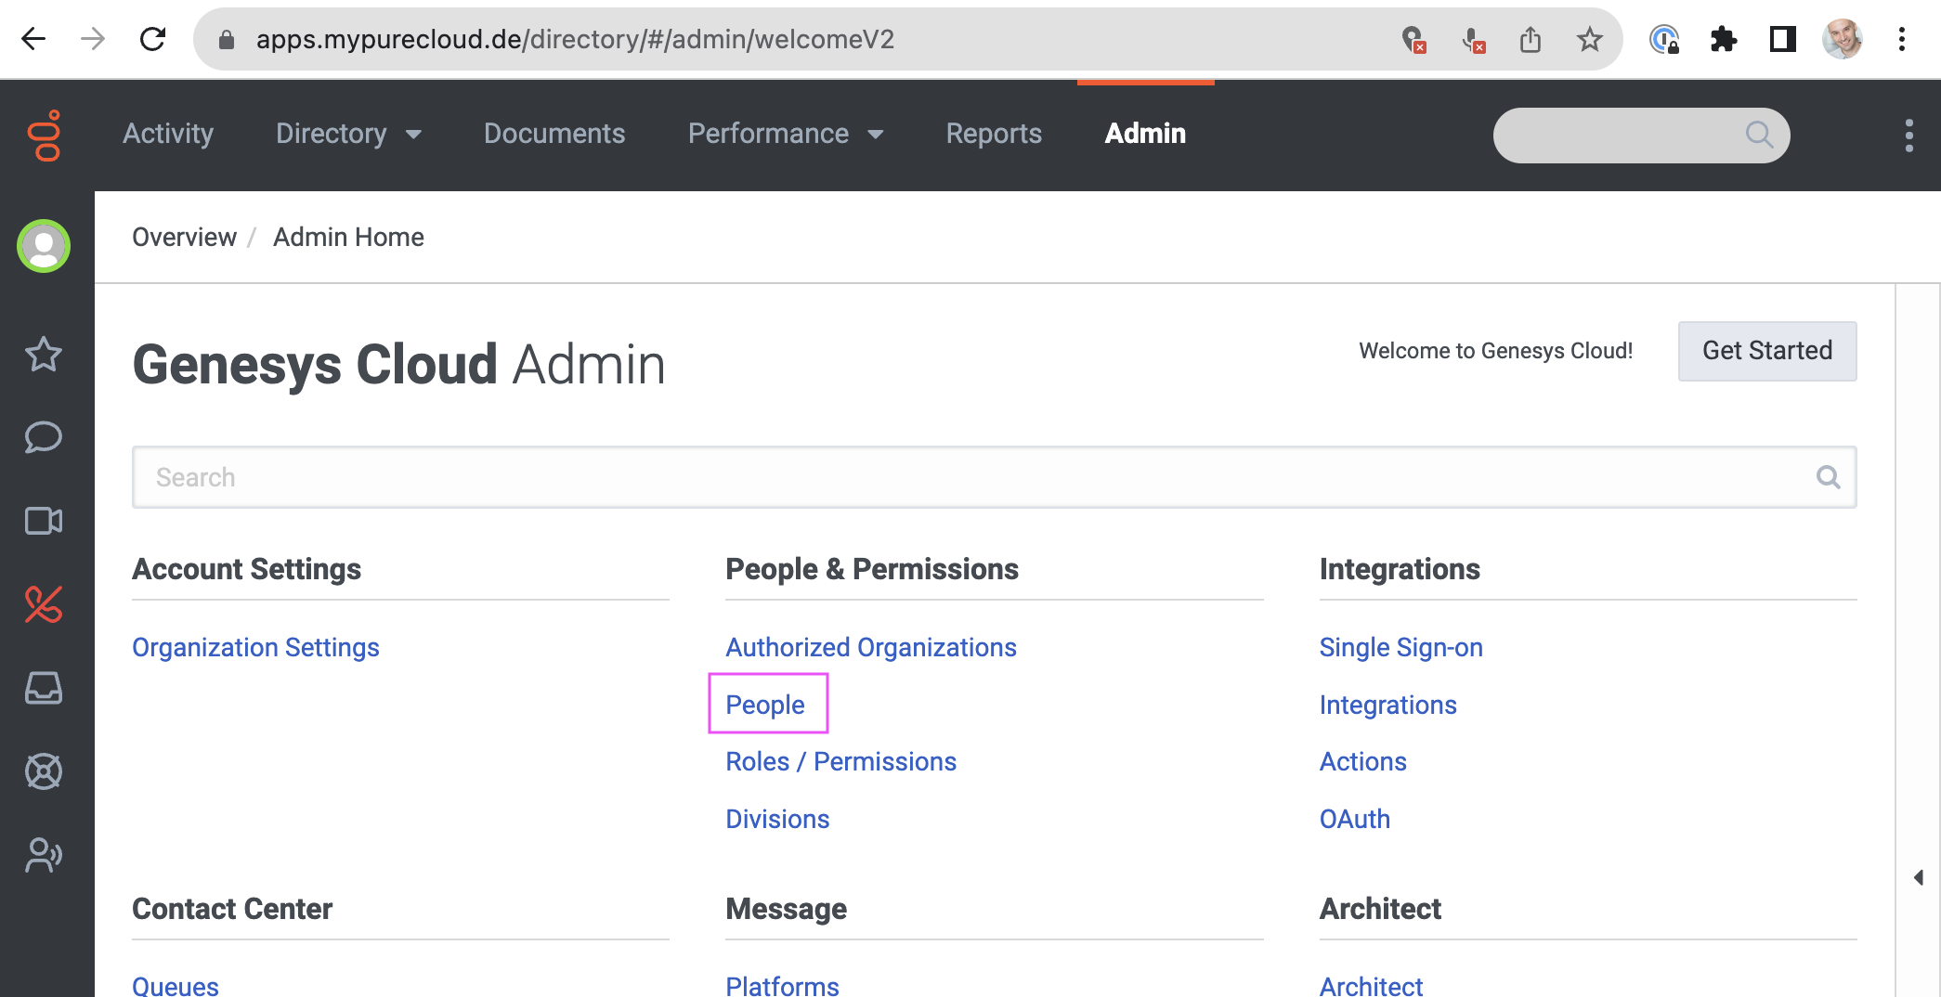Click the Admin search input field

click(x=975, y=477)
